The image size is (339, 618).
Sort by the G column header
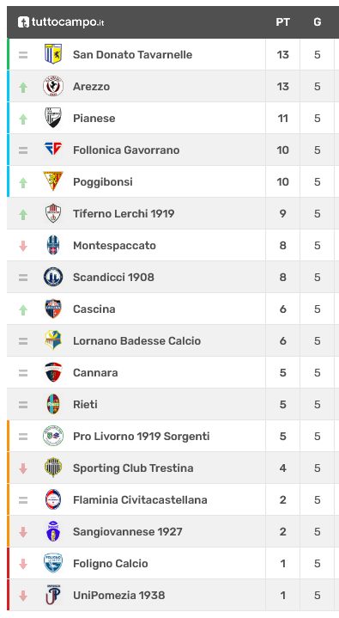318,22
